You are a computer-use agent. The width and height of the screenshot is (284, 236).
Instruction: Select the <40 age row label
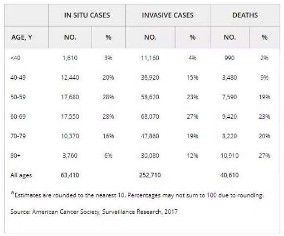click(x=15, y=58)
